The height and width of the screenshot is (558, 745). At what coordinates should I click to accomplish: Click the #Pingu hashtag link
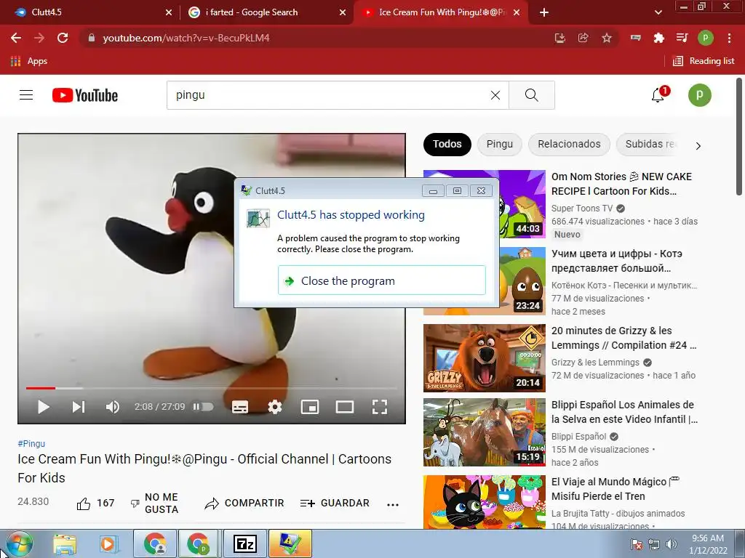tap(31, 444)
